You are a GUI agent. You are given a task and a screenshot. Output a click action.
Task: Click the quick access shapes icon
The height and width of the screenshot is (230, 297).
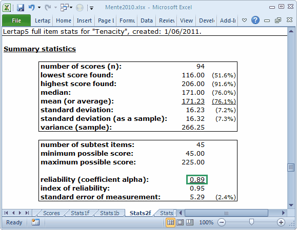[x=65, y=8]
